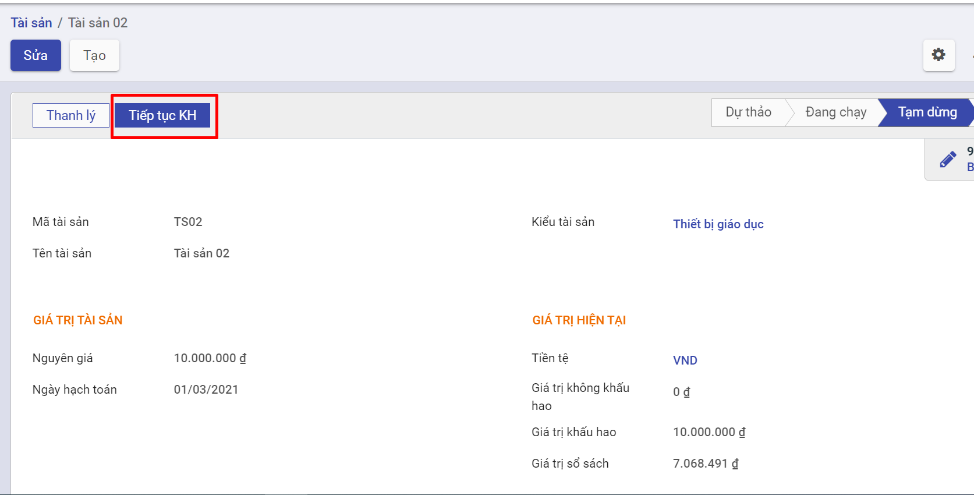Click the Giá trị sổ sách value 7.068.491

tap(705, 464)
